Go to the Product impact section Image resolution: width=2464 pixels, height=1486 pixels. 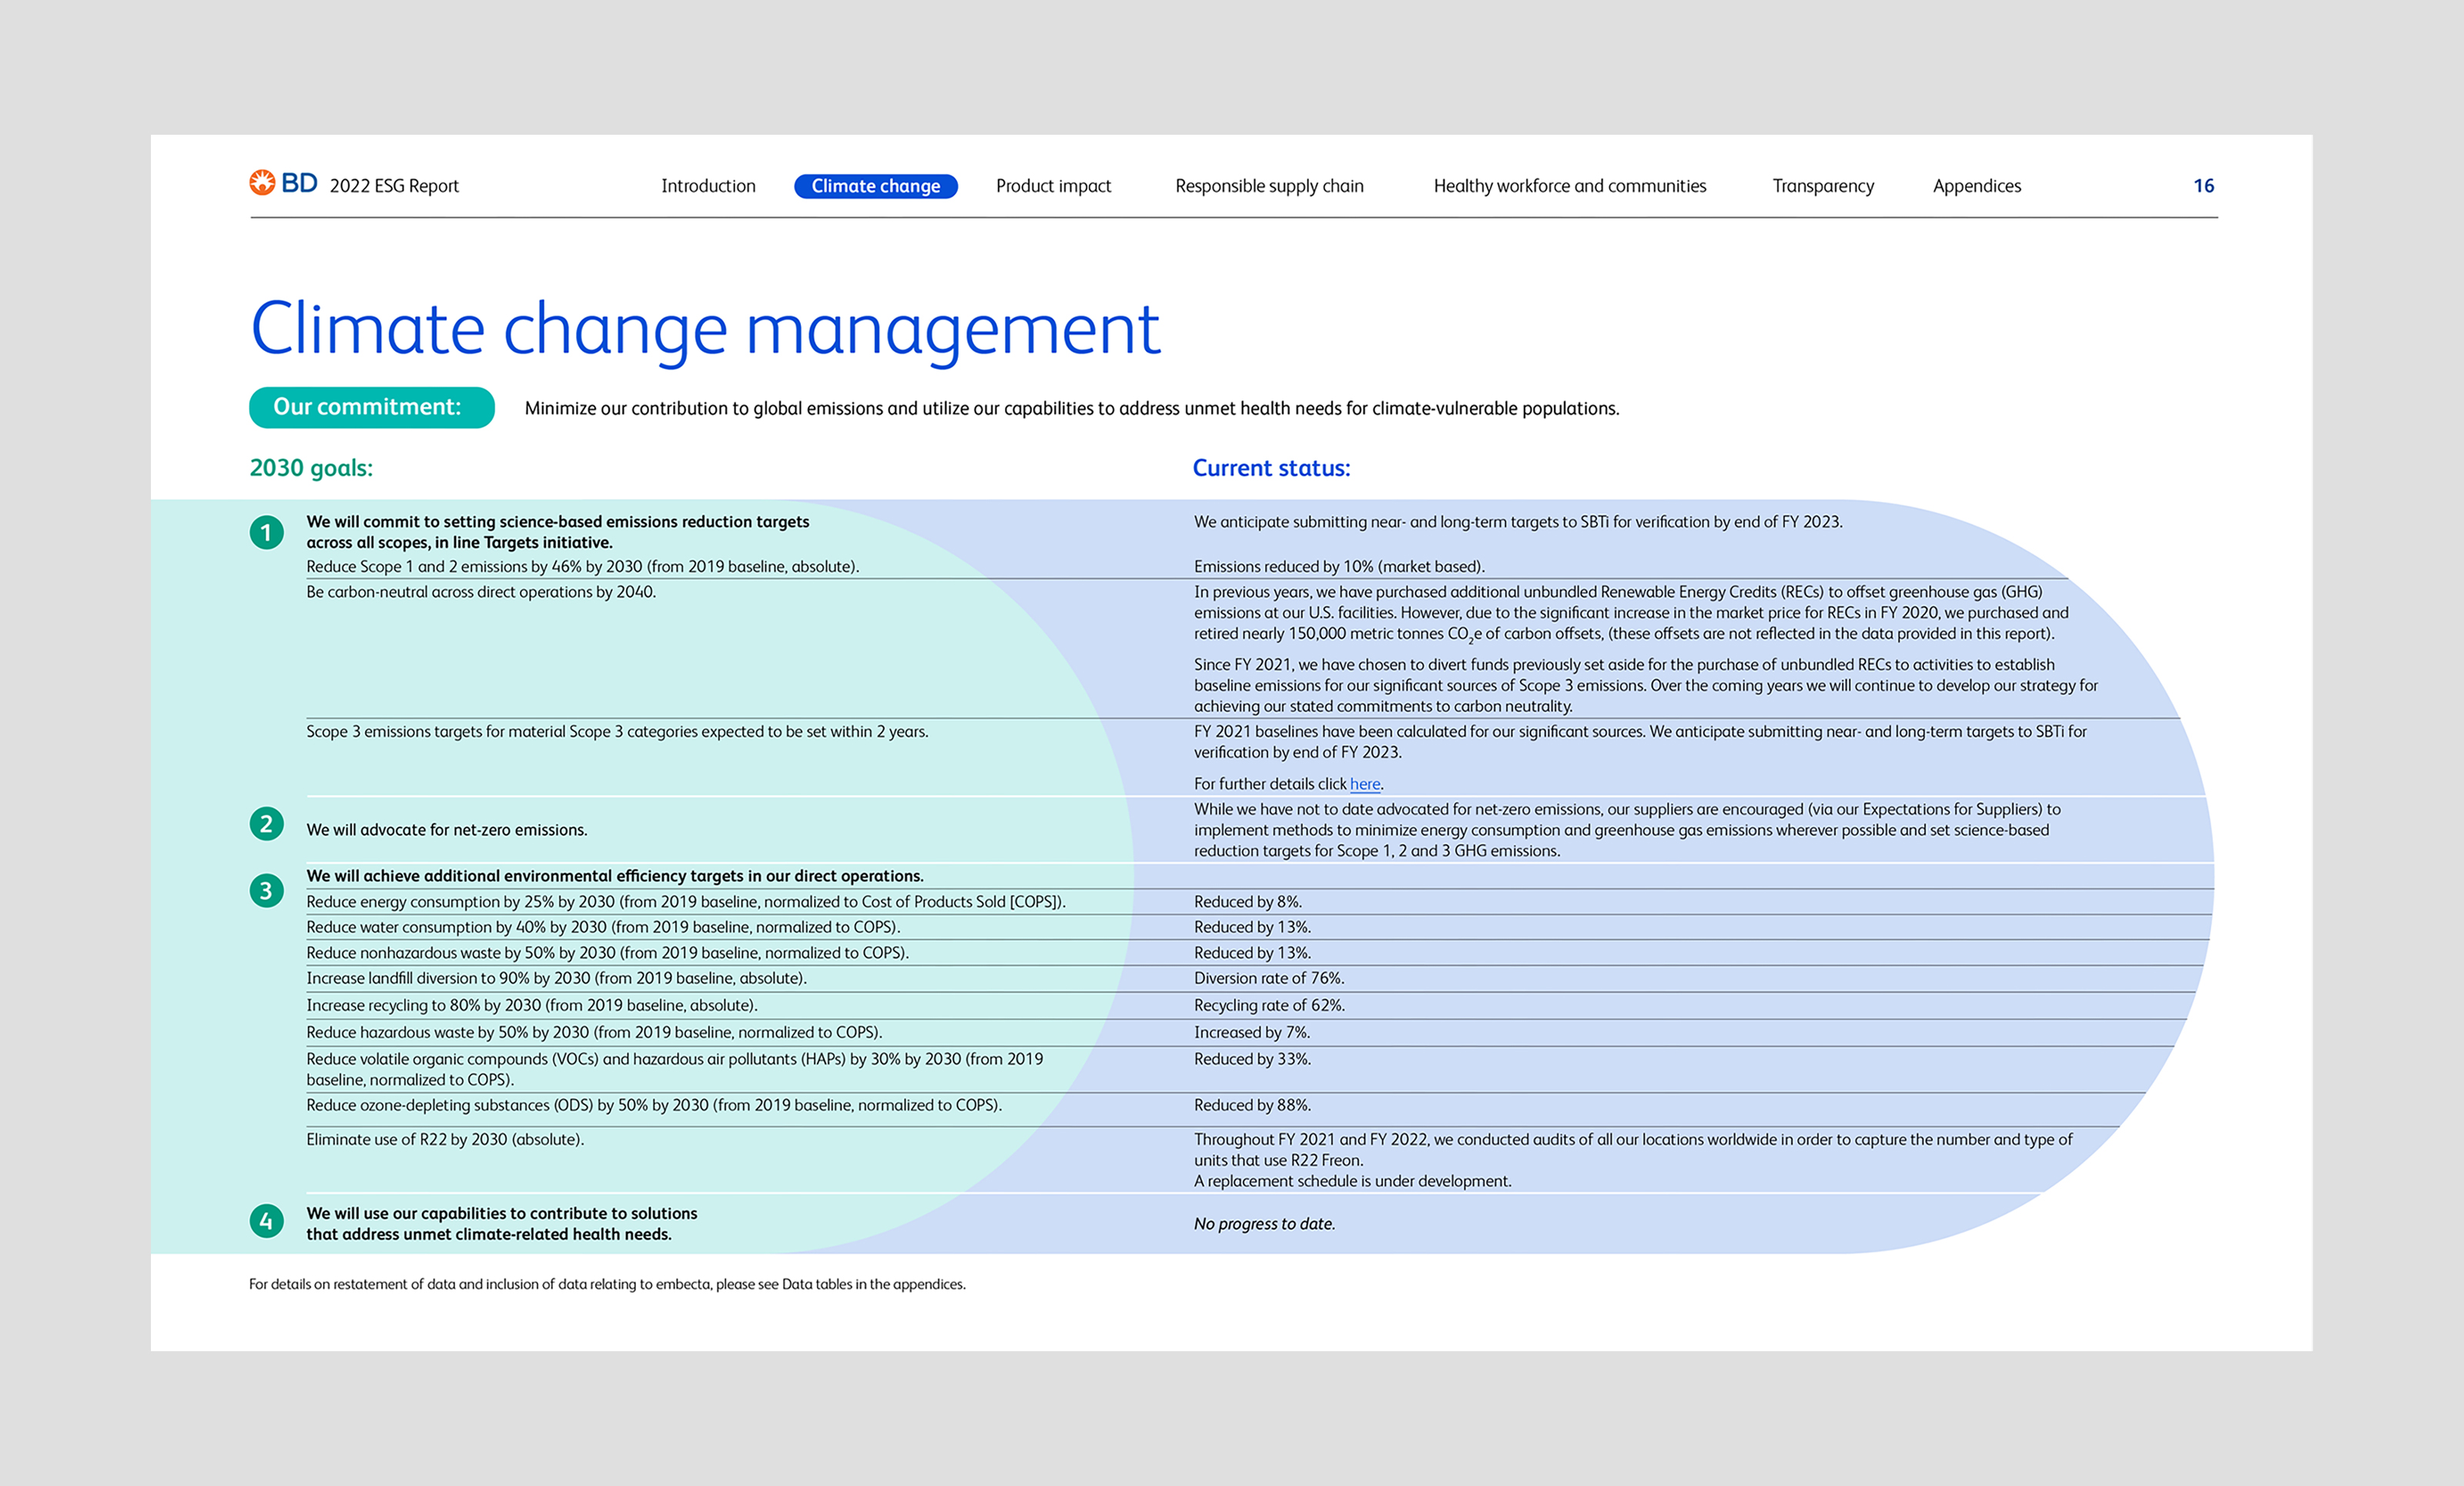pyautogui.click(x=1053, y=186)
